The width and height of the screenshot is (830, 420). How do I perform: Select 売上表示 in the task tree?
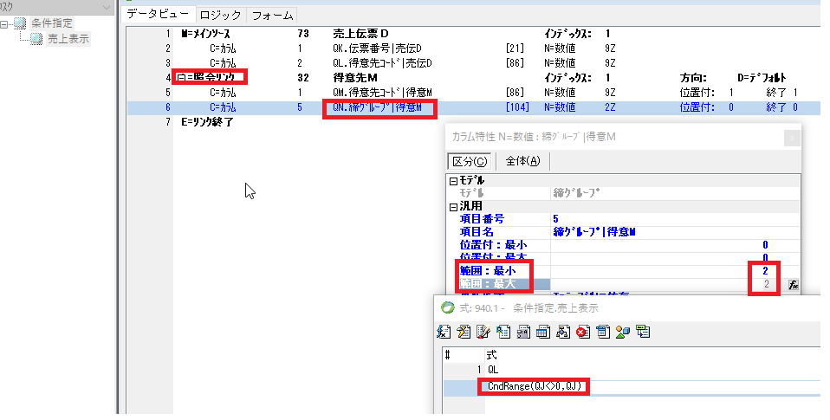click(68, 39)
